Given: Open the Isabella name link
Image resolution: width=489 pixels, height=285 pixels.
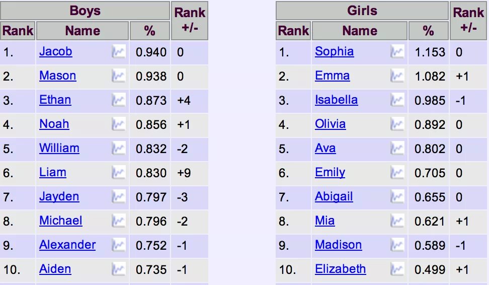Looking at the screenshot, I should click(x=337, y=100).
